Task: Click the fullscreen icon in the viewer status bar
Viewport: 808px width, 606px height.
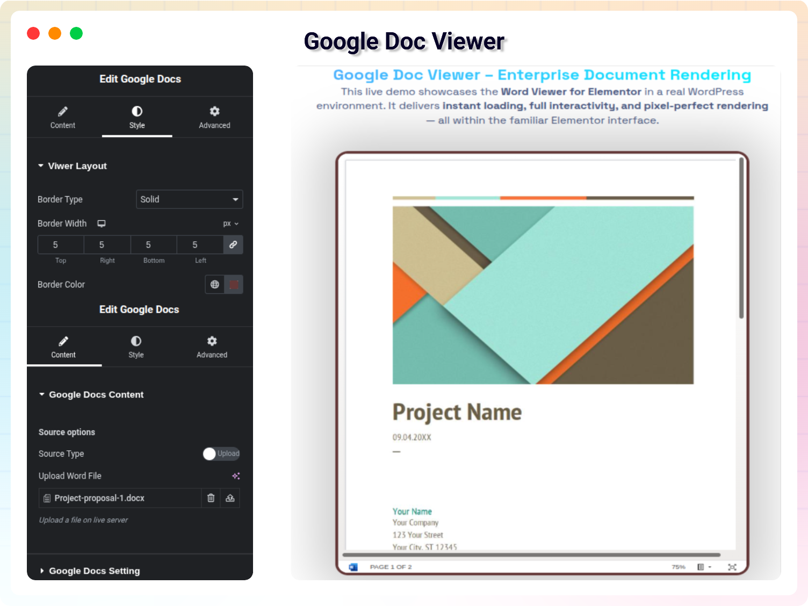Action: point(732,567)
